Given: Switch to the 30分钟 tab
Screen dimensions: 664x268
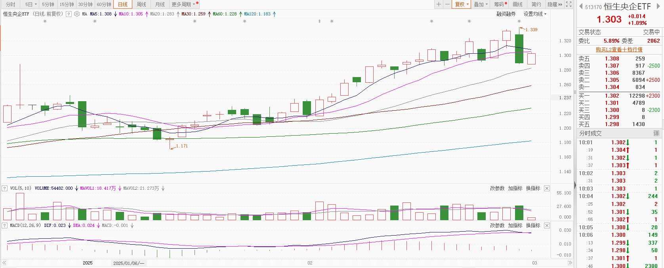Looking at the screenshot, I should tap(85, 4).
